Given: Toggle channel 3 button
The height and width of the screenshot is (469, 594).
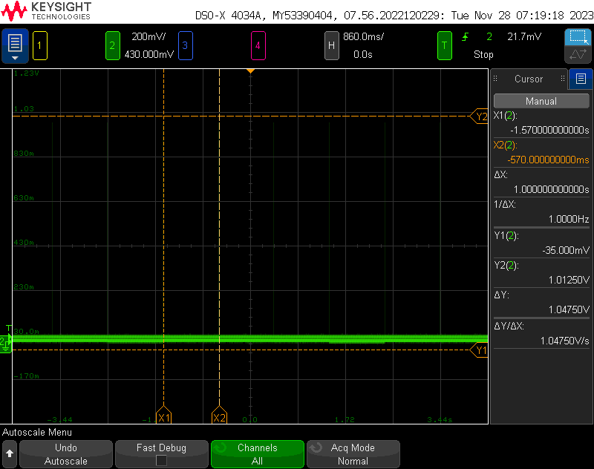Looking at the screenshot, I should (x=185, y=46).
